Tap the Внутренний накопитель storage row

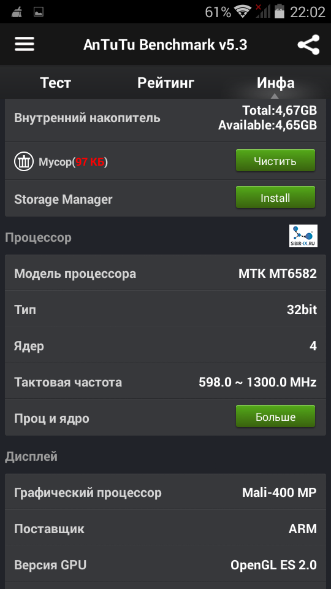tap(165, 118)
